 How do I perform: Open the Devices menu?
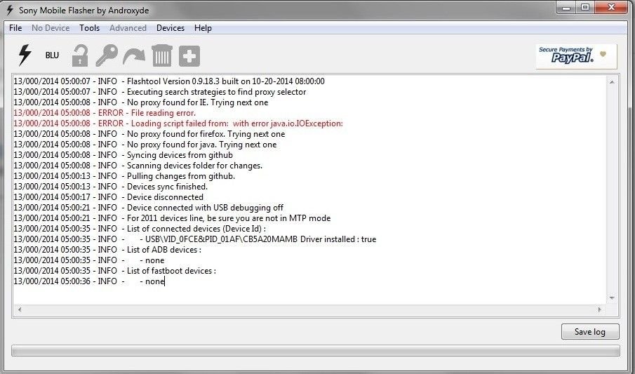(x=171, y=28)
